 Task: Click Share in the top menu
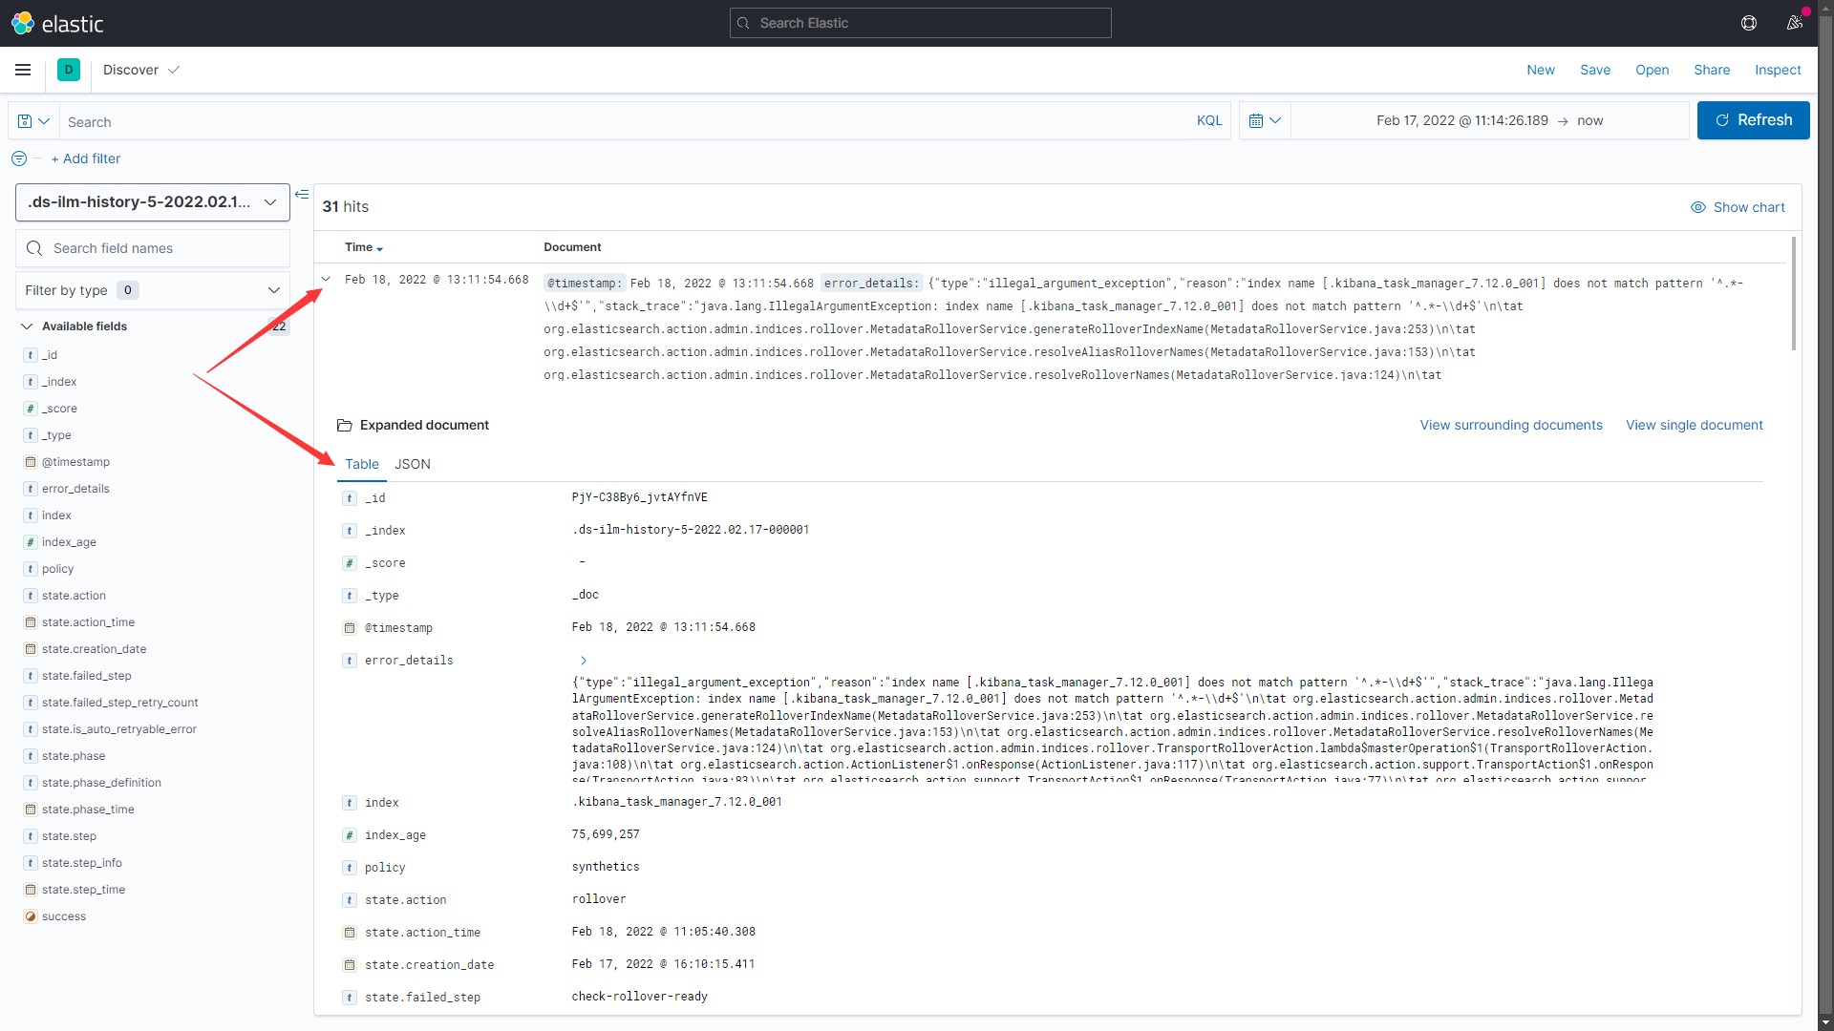point(1712,70)
